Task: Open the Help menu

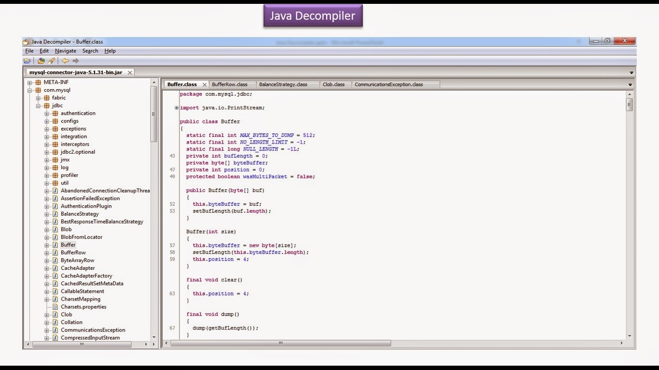Action: click(110, 51)
